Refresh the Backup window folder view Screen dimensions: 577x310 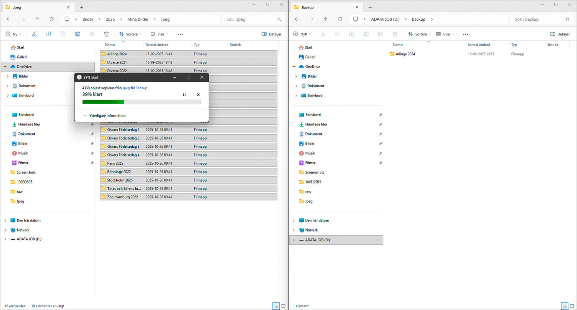340,19
